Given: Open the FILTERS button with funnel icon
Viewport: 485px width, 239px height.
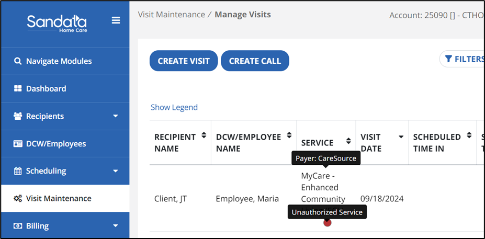Looking at the screenshot, I should [x=464, y=59].
